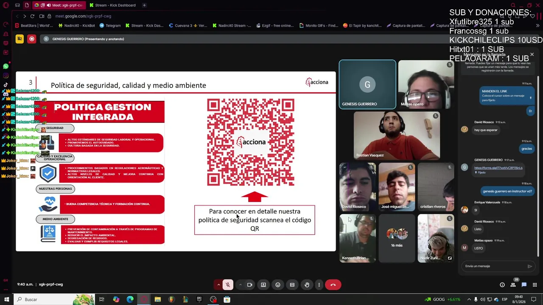Click the red recording indicator icon
543x305 pixels.
pyautogui.click(x=32, y=39)
